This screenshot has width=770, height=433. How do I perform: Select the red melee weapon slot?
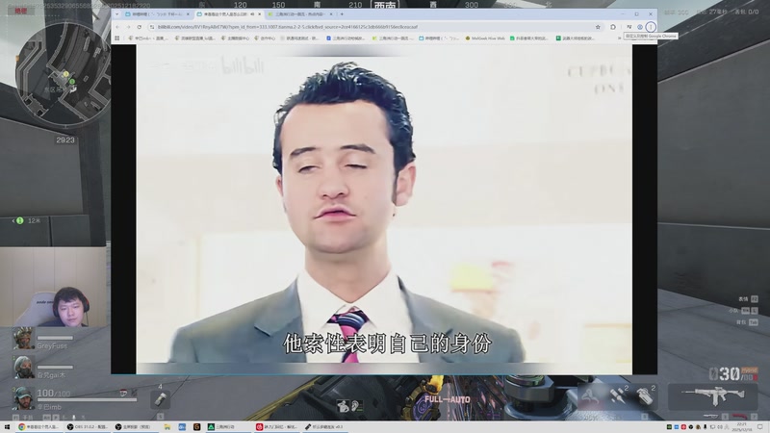click(739, 417)
